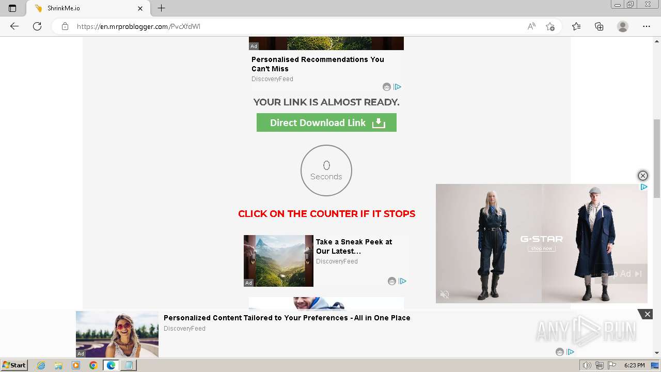
Task: Add page to favorites star icon
Action: click(550, 26)
